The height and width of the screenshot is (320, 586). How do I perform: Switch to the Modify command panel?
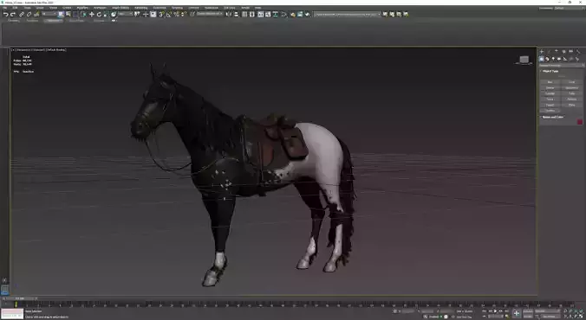pos(549,51)
